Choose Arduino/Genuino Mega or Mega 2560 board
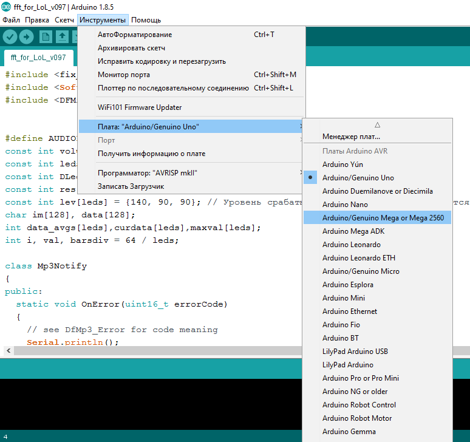The width and height of the screenshot is (470, 442). (x=383, y=218)
